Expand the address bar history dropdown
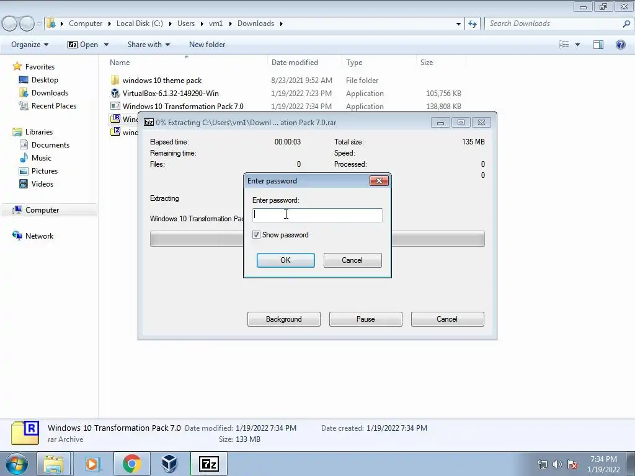The width and height of the screenshot is (635, 476). (458, 24)
